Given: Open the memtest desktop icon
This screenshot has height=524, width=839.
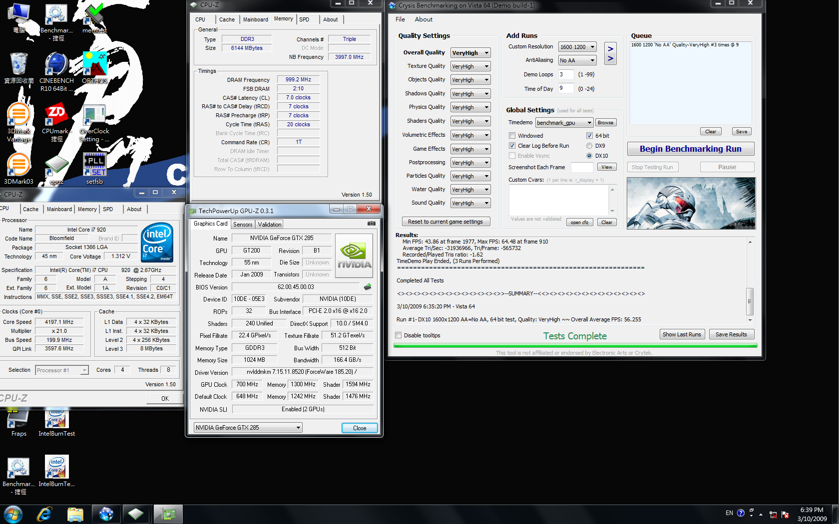Looking at the screenshot, I should pos(94,19).
